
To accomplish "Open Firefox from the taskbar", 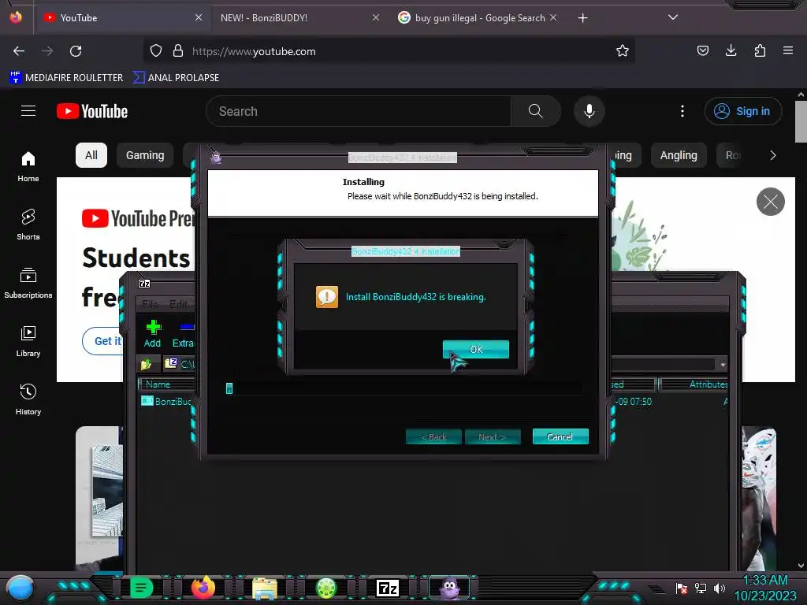I will (x=203, y=588).
